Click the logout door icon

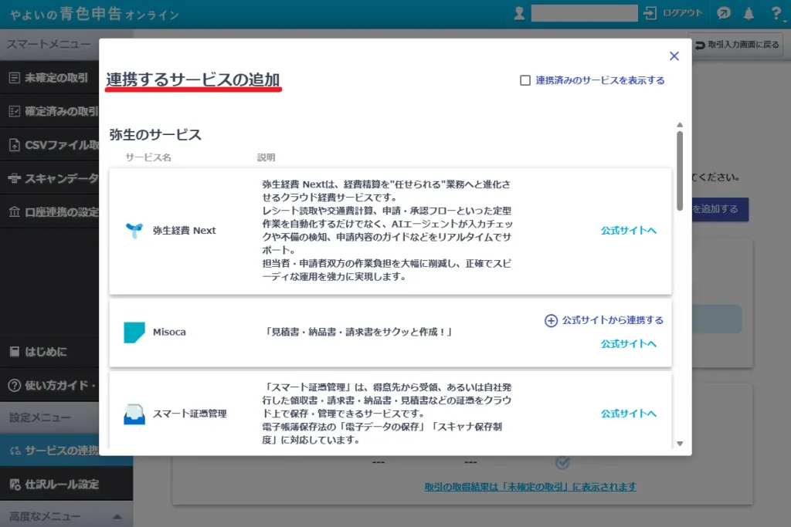650,13
